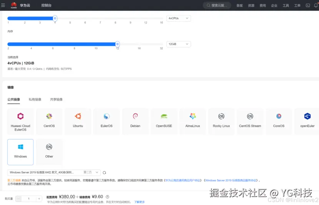Click the ¥9.60 image fee
The height and width of the screenshot is (205, 319).
pos(98,197)
